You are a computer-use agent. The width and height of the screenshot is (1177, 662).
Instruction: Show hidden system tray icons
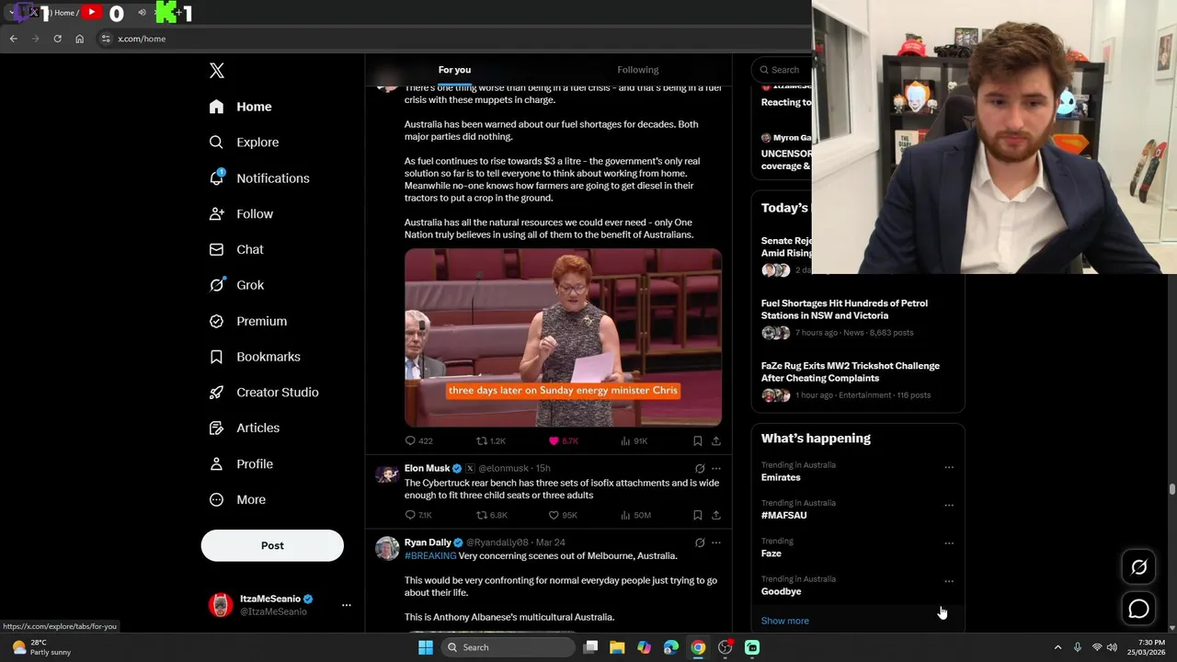tap(1057, 647)
